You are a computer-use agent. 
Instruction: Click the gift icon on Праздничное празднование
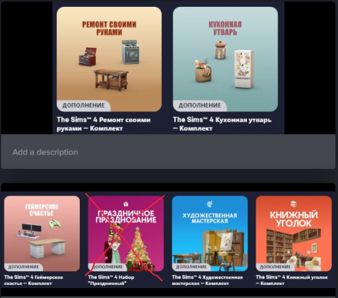point(126,204)
